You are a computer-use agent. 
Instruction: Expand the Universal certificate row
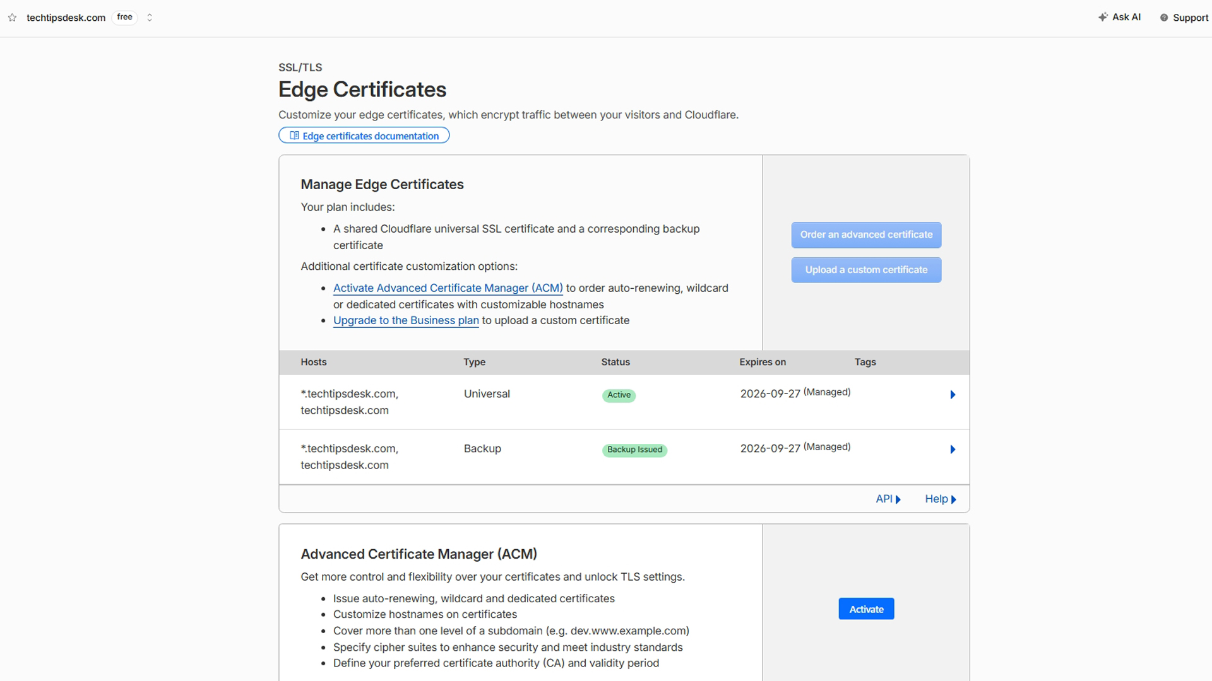click(953, 395)
